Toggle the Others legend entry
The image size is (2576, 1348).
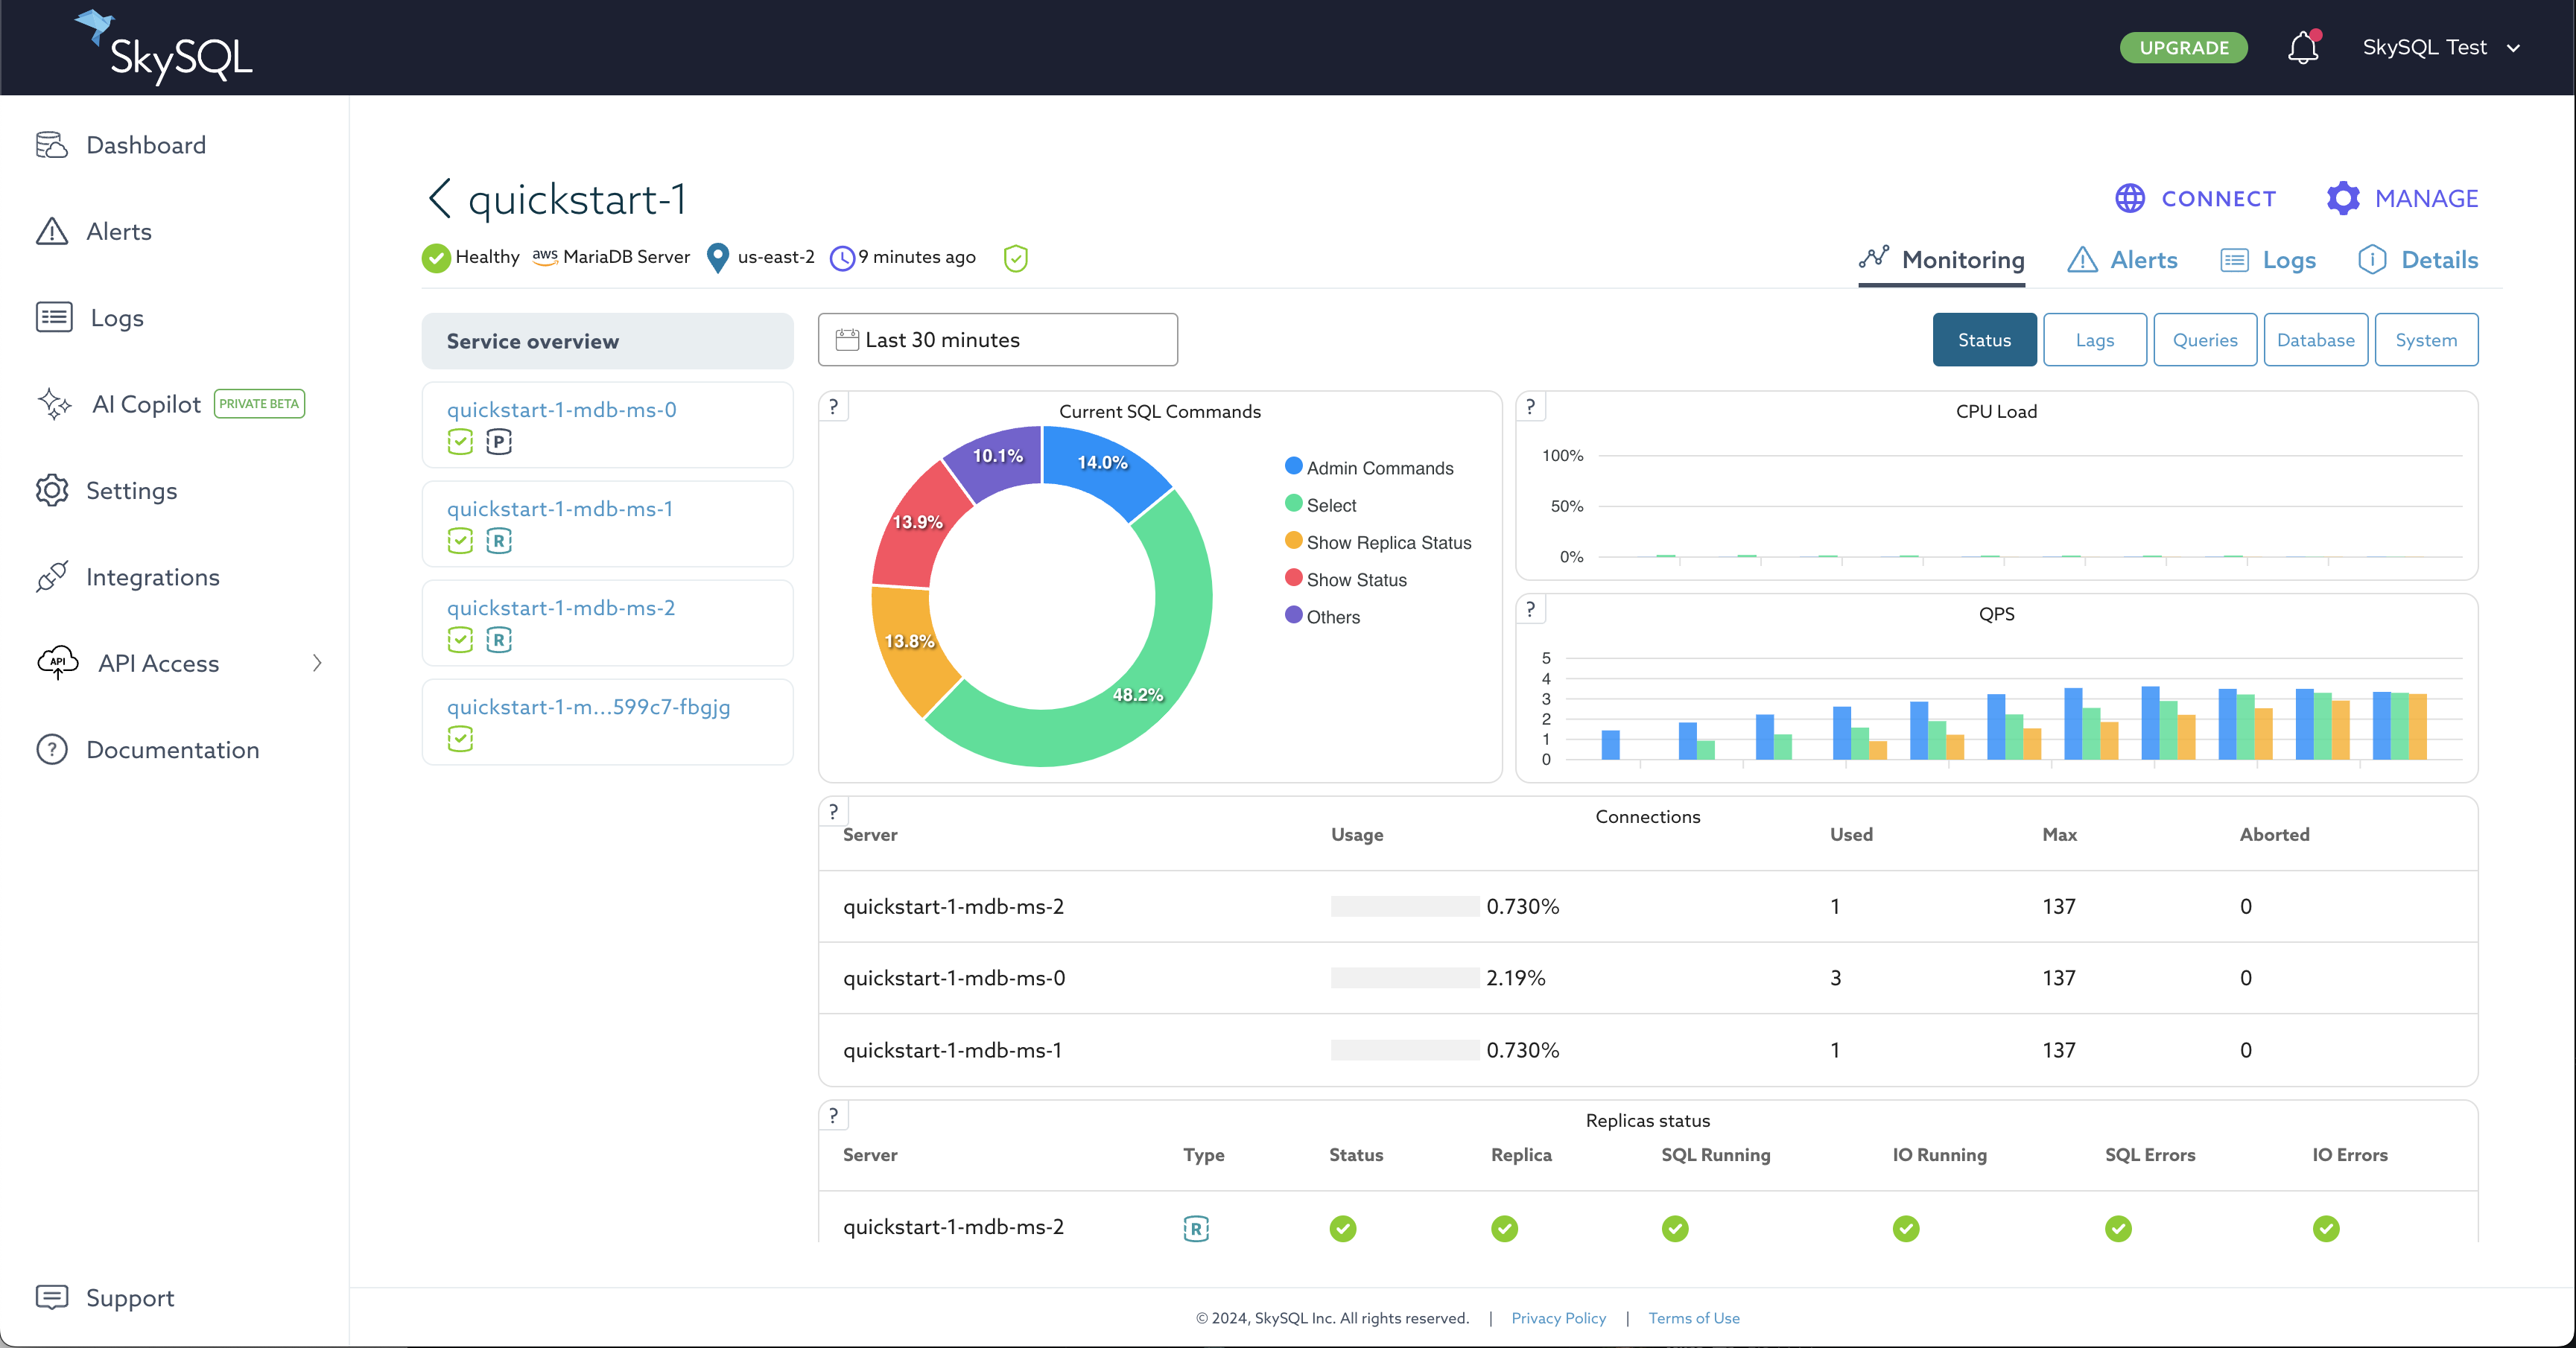coord(1332,617)
